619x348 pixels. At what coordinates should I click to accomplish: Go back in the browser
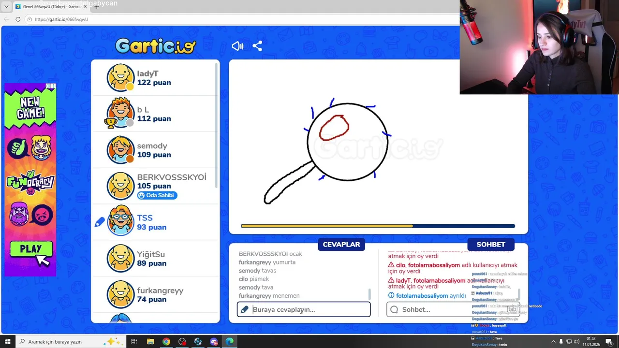point(6,19)
